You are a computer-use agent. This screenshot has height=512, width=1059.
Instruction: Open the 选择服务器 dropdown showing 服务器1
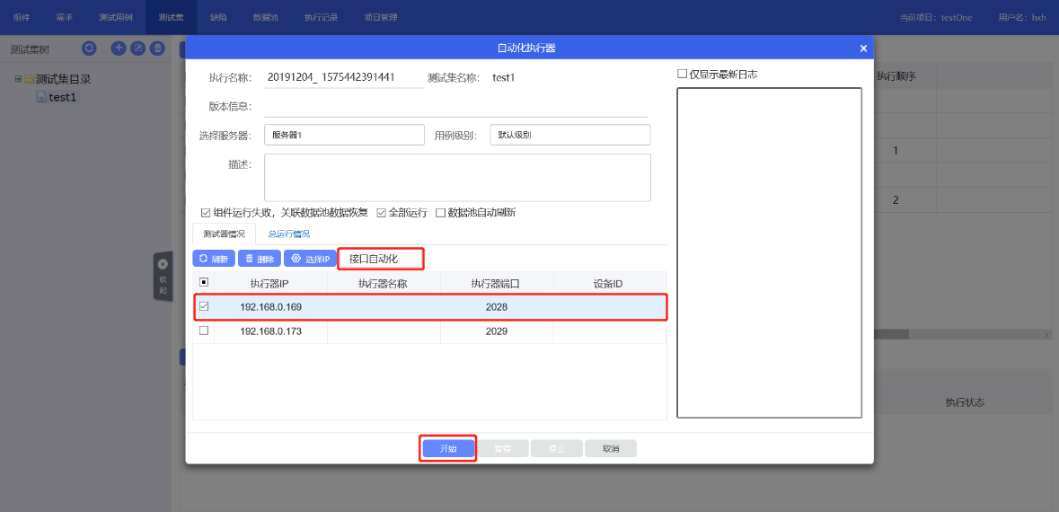[x=344, y=135]
